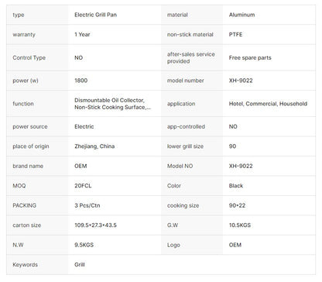Click the 'Grill' keywords value
The width and height of the screenshot is (322, 282).
[80, 264]
